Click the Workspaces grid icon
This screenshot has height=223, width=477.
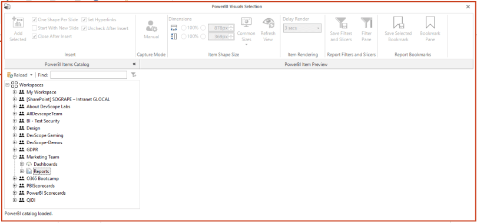coord(15,85)
